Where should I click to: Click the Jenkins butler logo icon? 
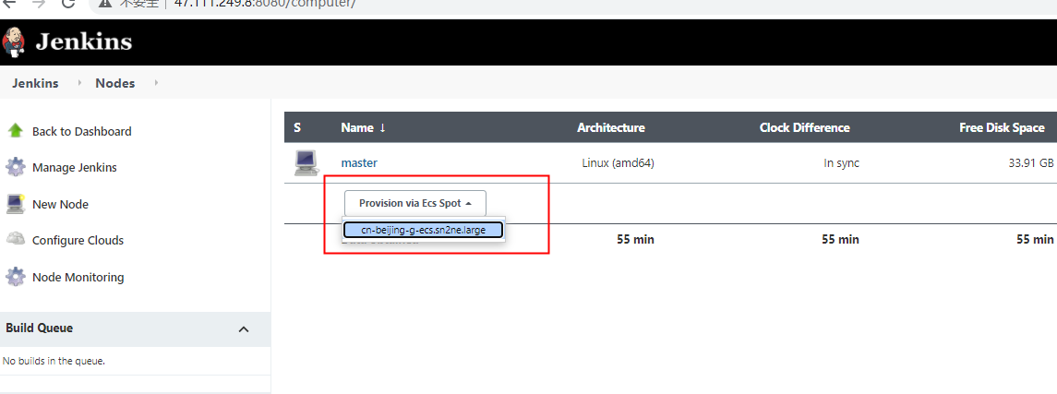click(14, 42)
